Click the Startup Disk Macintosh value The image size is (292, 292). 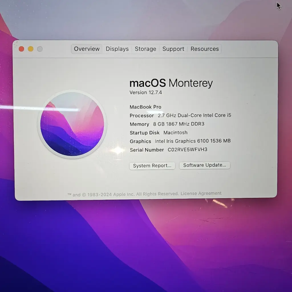pos(175,133)
